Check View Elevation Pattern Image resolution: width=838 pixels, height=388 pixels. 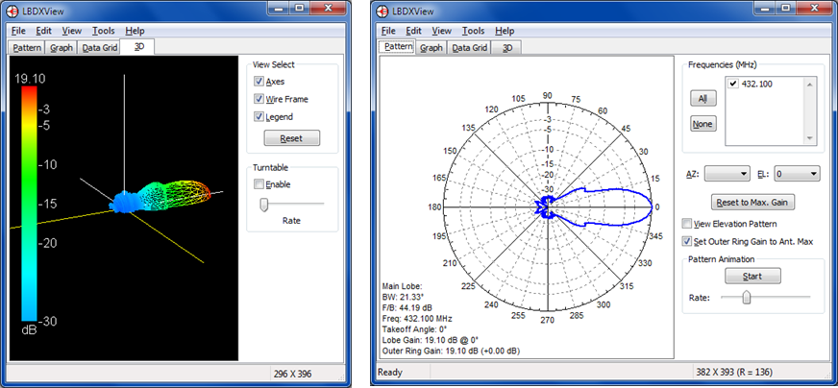point(686,223)
